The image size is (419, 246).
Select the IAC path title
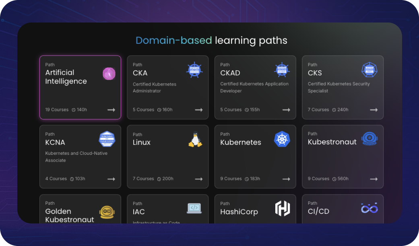(x=139, y=211)
